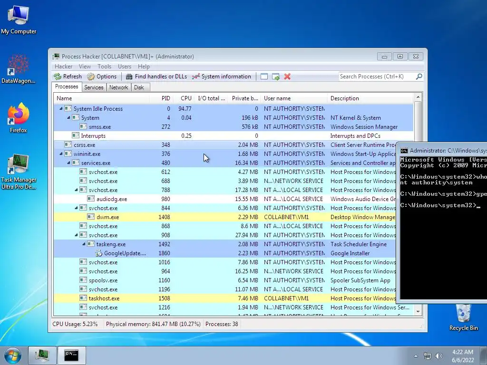
Task: Open Options from the toolbar
Action: coord(102,77)
